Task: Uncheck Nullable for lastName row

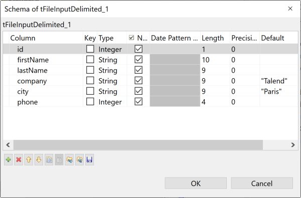Action: [x=138, y=70]
